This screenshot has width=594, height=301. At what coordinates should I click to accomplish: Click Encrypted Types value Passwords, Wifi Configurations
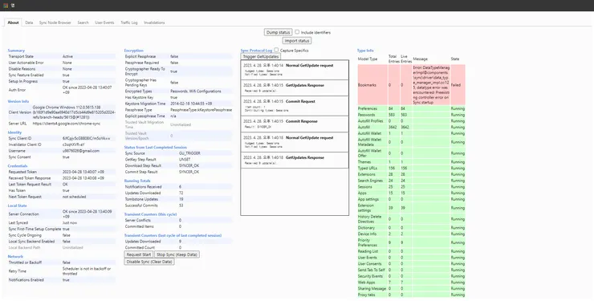196,92
